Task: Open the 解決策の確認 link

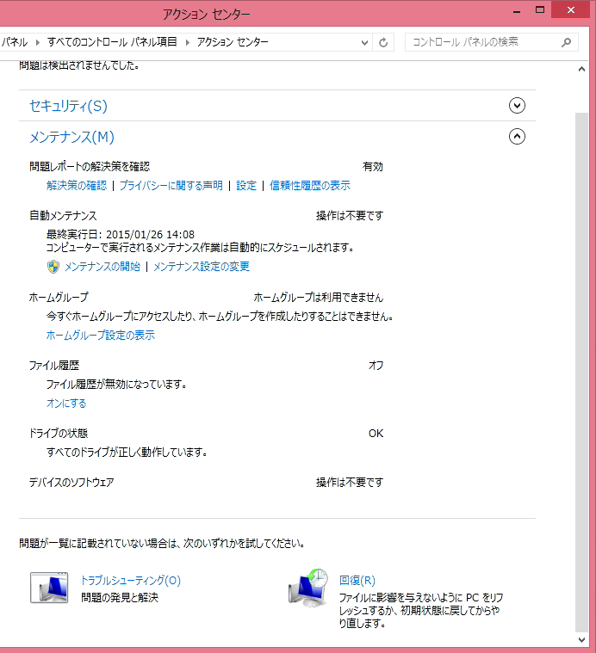Action: pos(77,185)
